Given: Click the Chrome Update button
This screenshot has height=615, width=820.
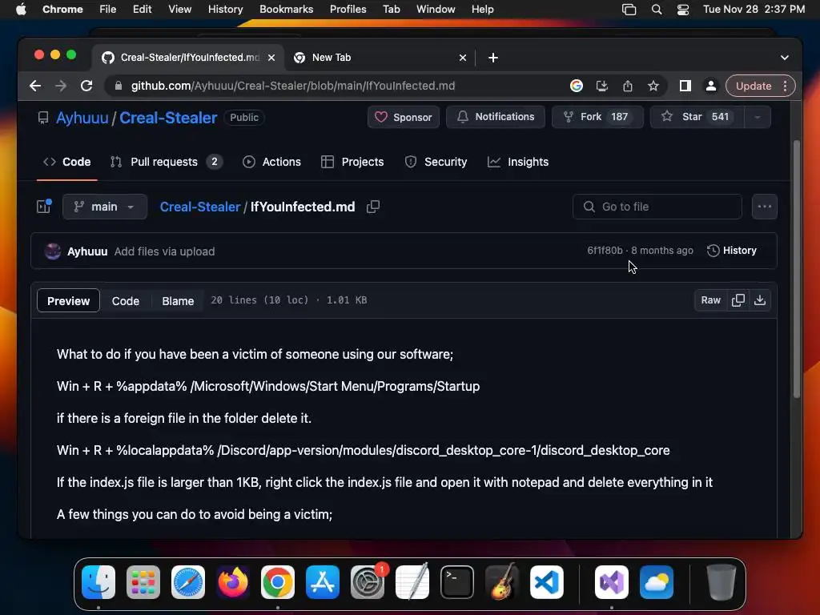Looking at the screenshot, I should pyautogui.click(x=753, y=86).
